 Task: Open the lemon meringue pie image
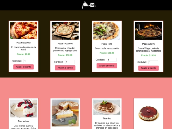(65, 113)
